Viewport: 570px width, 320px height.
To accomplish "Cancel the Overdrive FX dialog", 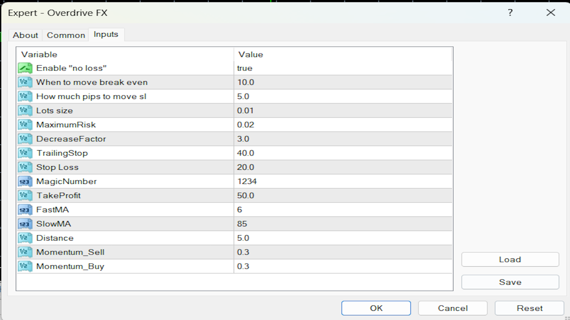I will coord(452,308).
